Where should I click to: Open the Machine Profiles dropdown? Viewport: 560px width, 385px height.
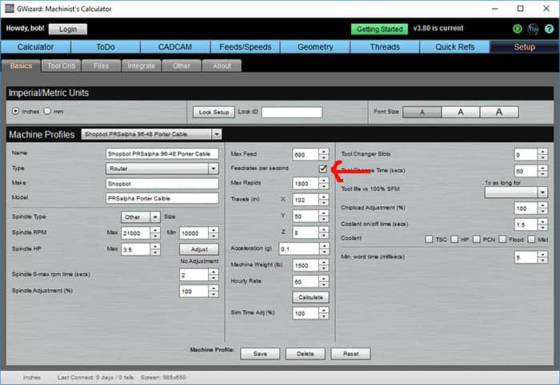(151, 134)
